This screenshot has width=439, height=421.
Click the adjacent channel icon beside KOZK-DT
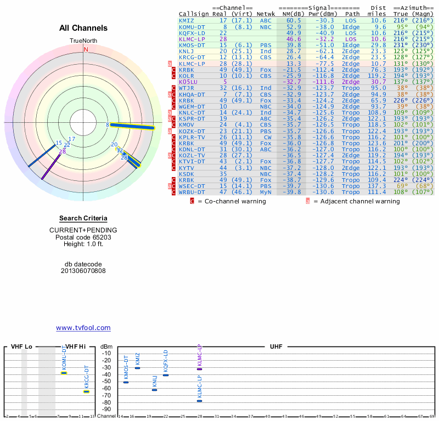170,131
